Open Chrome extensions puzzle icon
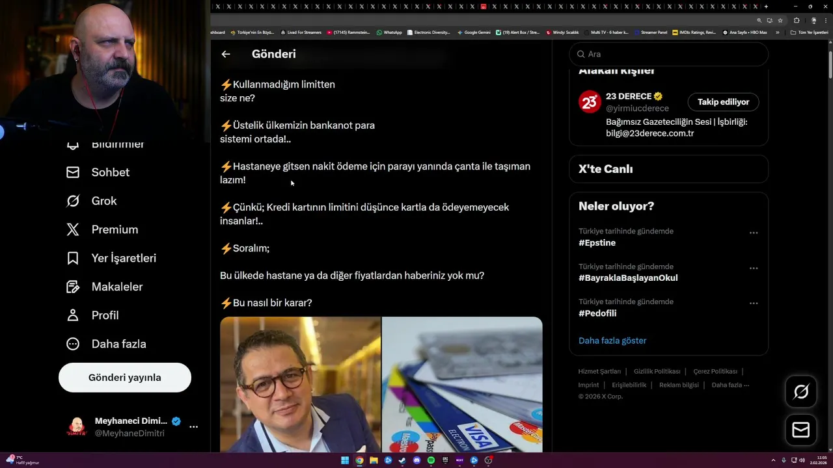Screen dimensions: 833x468 click(797, 20)
